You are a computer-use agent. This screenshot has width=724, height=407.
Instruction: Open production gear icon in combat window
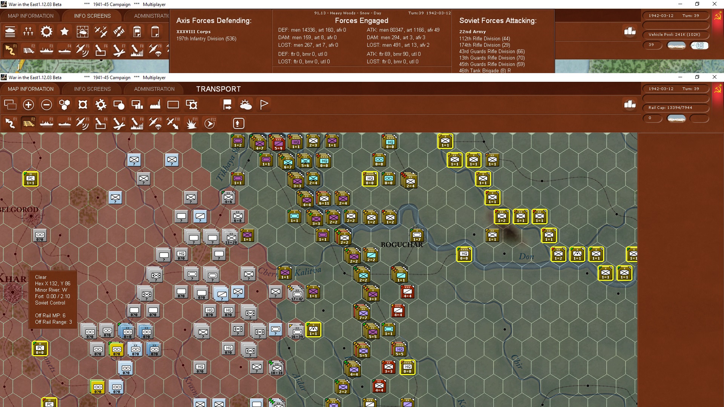tap(46, 32)
